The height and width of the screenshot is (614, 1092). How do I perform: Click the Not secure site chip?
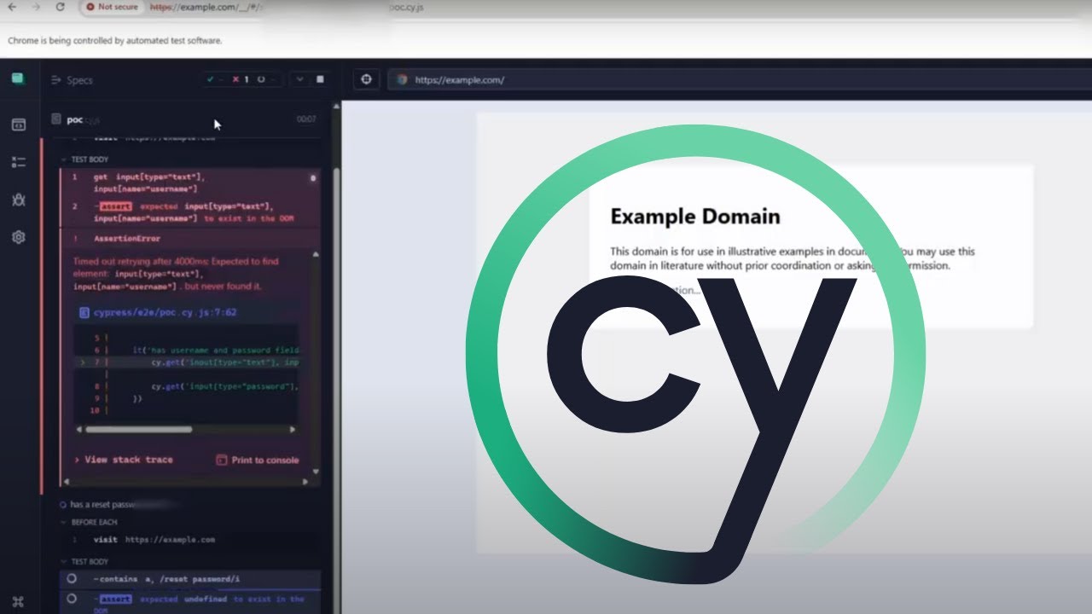tap(111, 7)
